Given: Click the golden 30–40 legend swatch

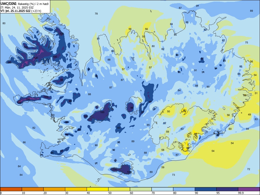Looking at the screenshot, I should coord(76,189).
